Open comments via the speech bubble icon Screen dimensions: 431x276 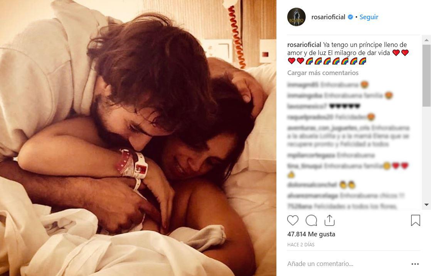click(311, 220)
